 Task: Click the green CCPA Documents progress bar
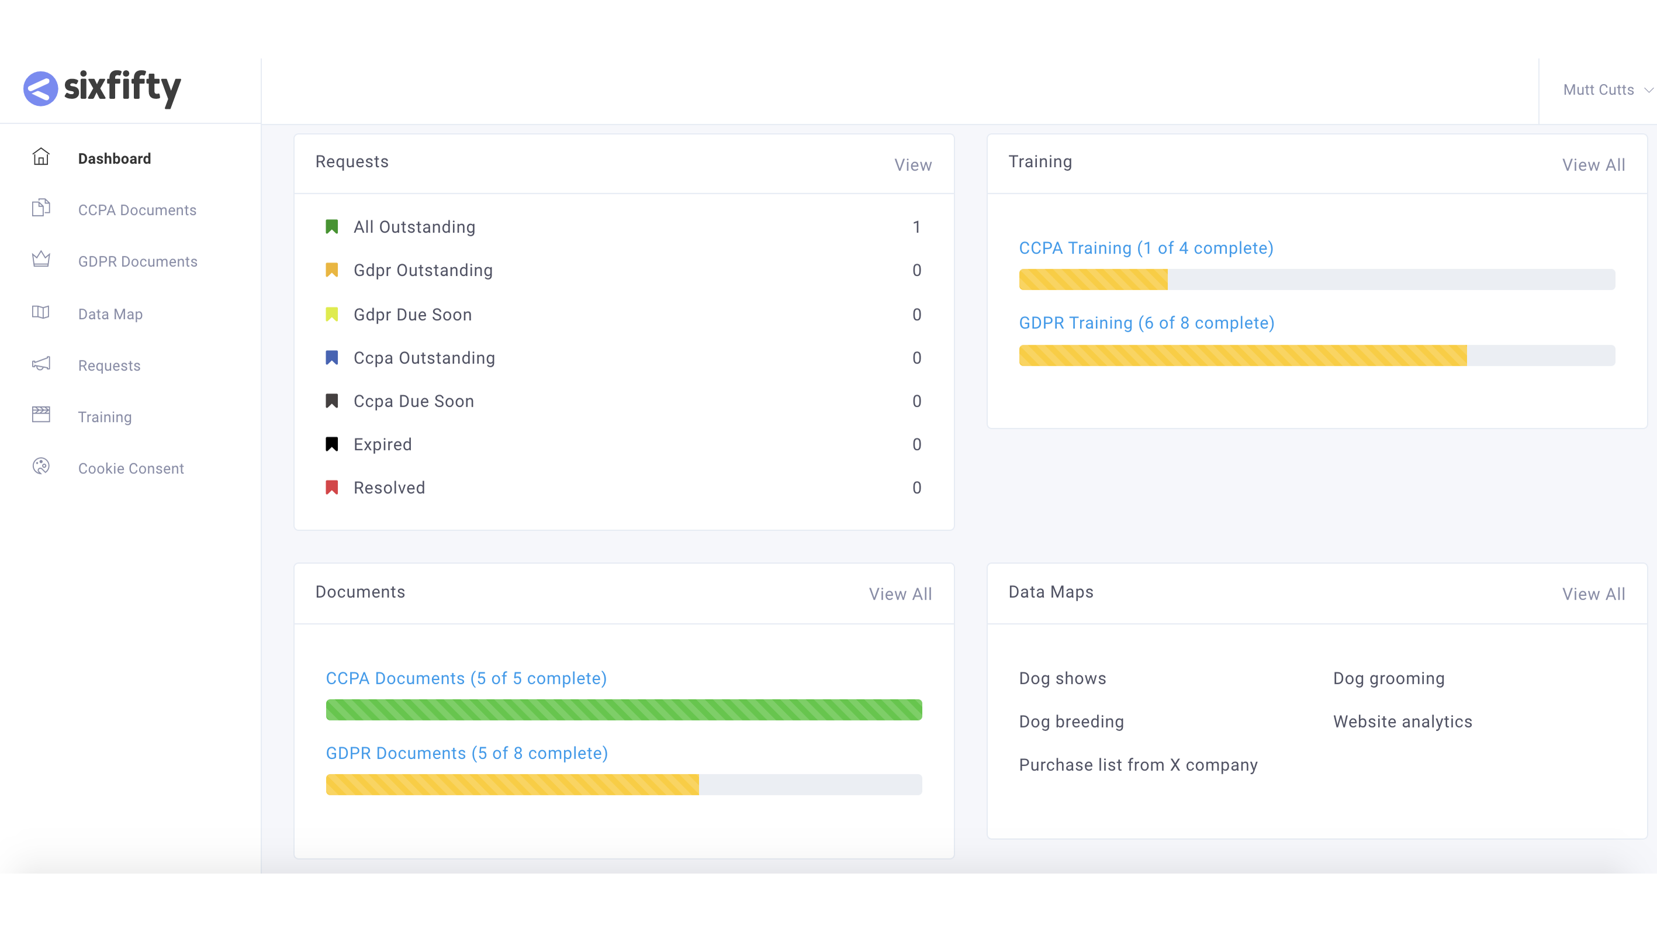click(x=624, y=710)
